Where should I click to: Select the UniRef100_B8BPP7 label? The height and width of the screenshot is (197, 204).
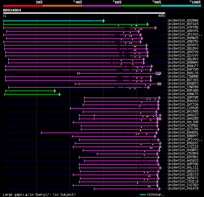point(183,136)
